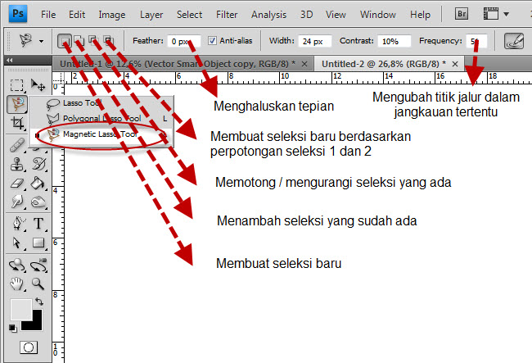Select New selection mode button
532x363 pixels.
point(65,41)
